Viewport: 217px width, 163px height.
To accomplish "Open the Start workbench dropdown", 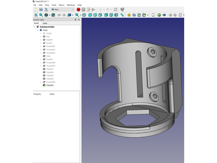I will pos(62,10).
